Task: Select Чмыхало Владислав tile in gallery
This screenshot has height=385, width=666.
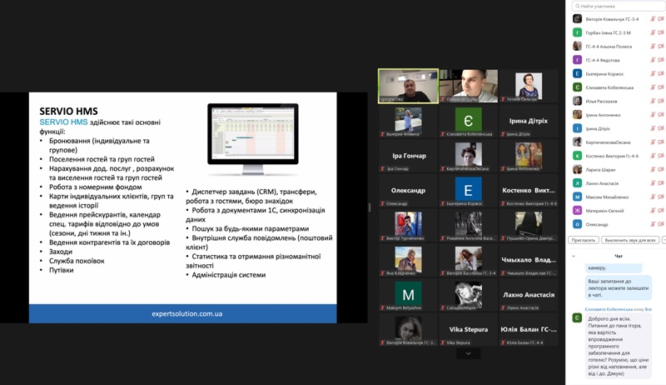Action: [529, 260]
